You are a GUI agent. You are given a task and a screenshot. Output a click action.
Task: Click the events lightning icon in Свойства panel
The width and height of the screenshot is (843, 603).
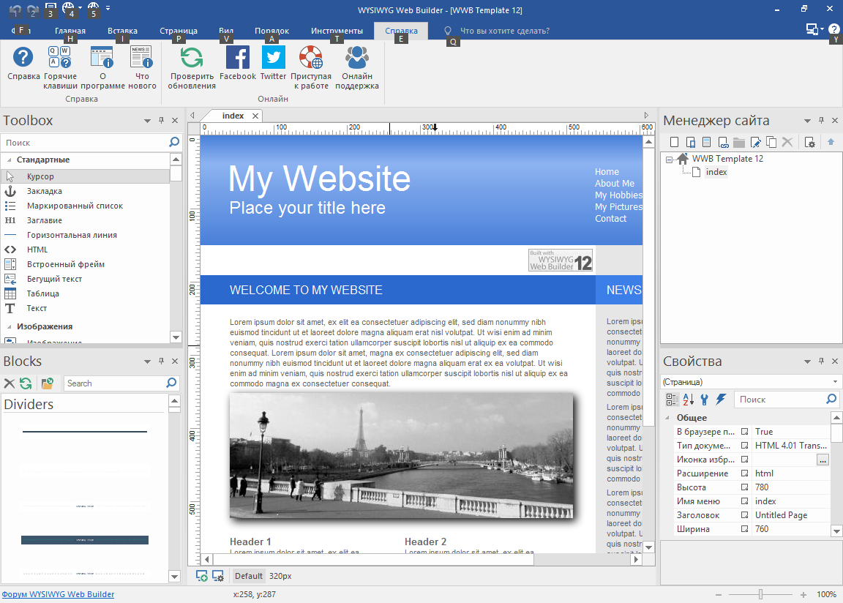pyautogui.click(x=722, y=399)
